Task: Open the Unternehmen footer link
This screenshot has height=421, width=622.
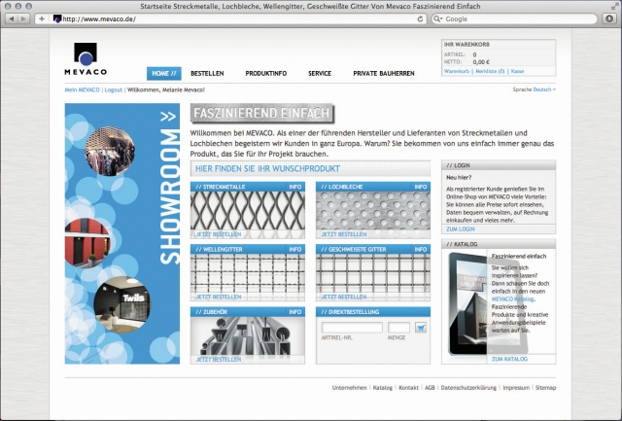Action: (349, 388)
